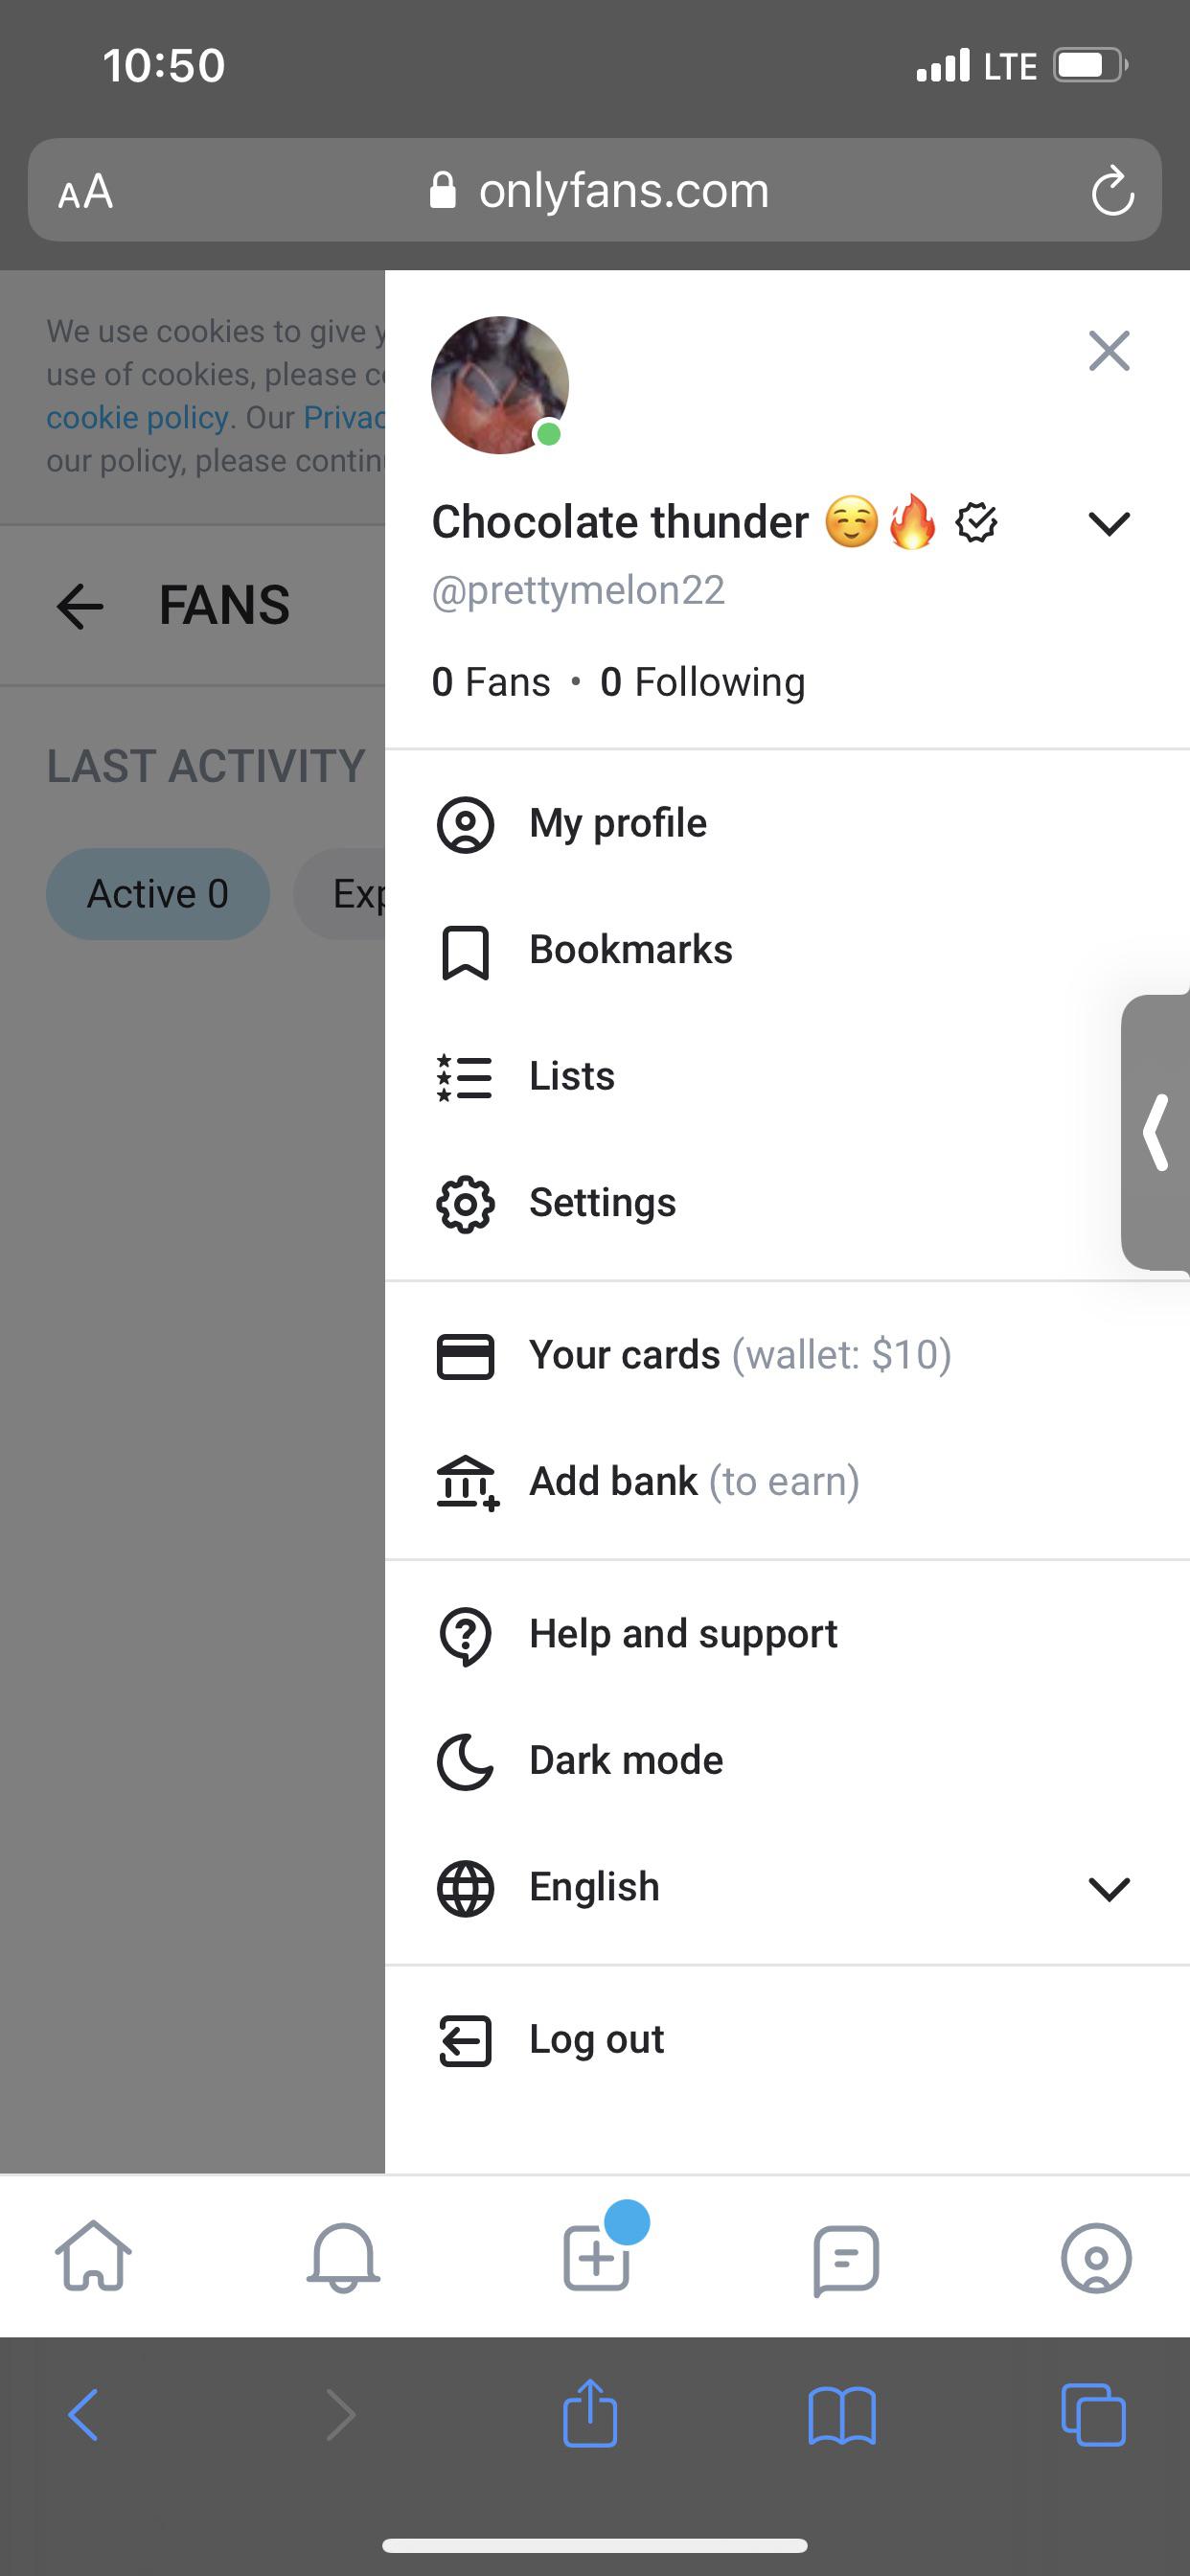Open Your cards wallet entry
This screenshot has height=2576, width=1190.
pos(788,1356)
